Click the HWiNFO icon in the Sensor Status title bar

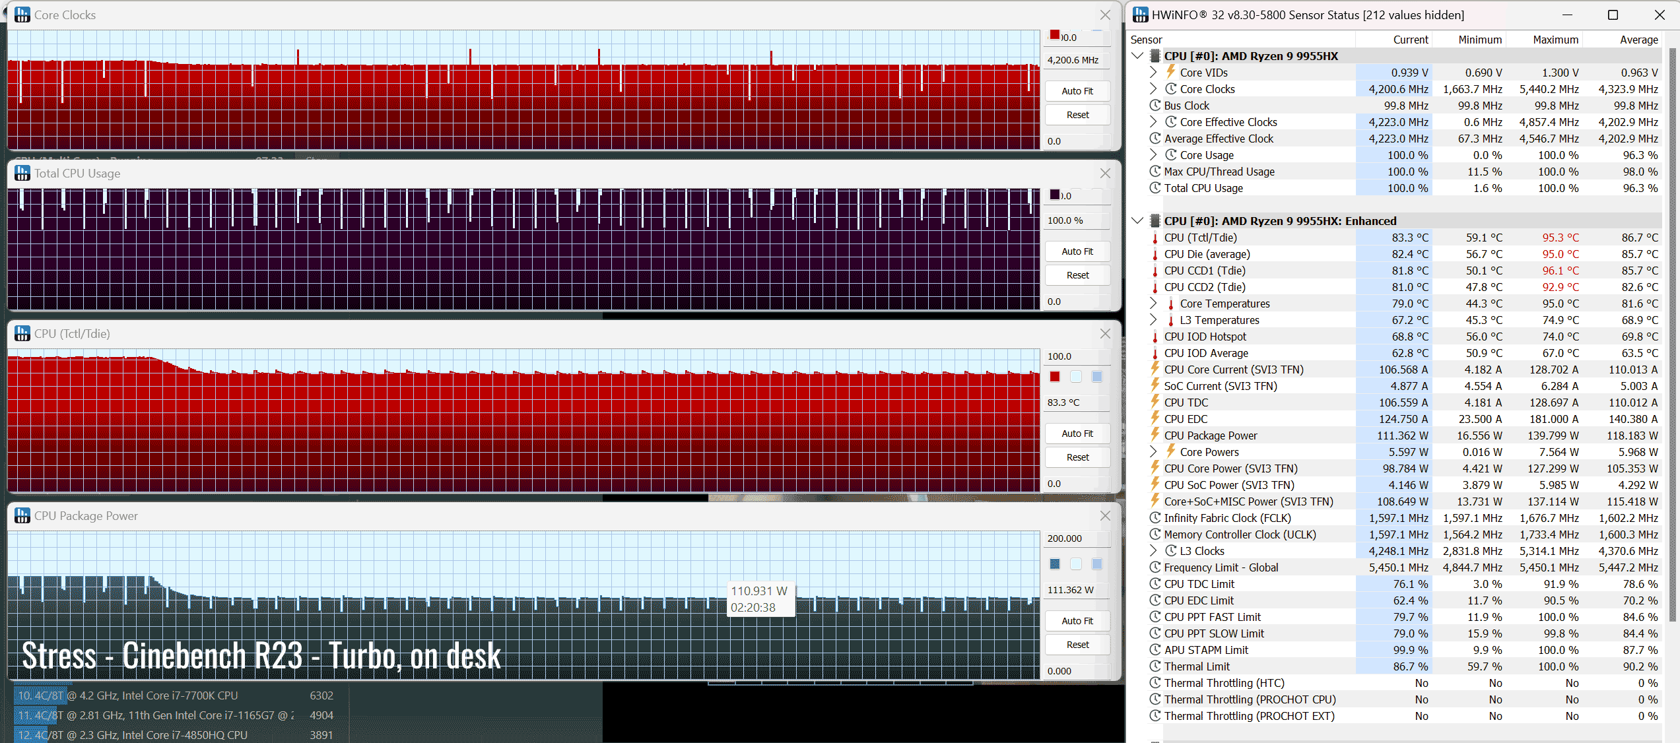click(x=1141, y=15)
